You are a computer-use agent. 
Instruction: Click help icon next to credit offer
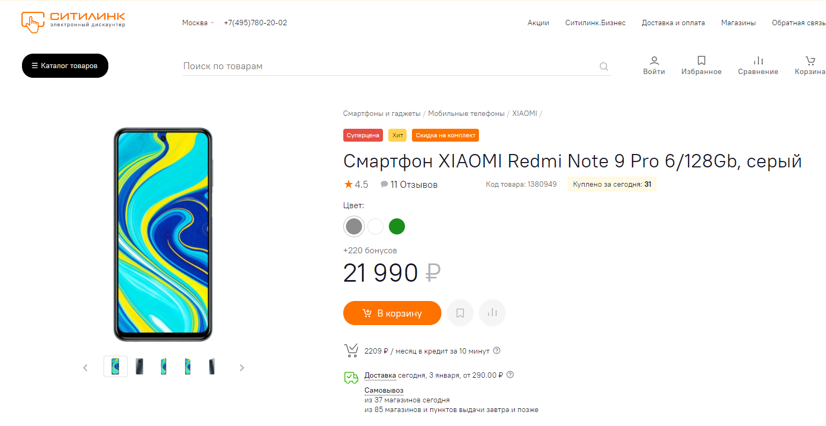[x=497, y=351]
